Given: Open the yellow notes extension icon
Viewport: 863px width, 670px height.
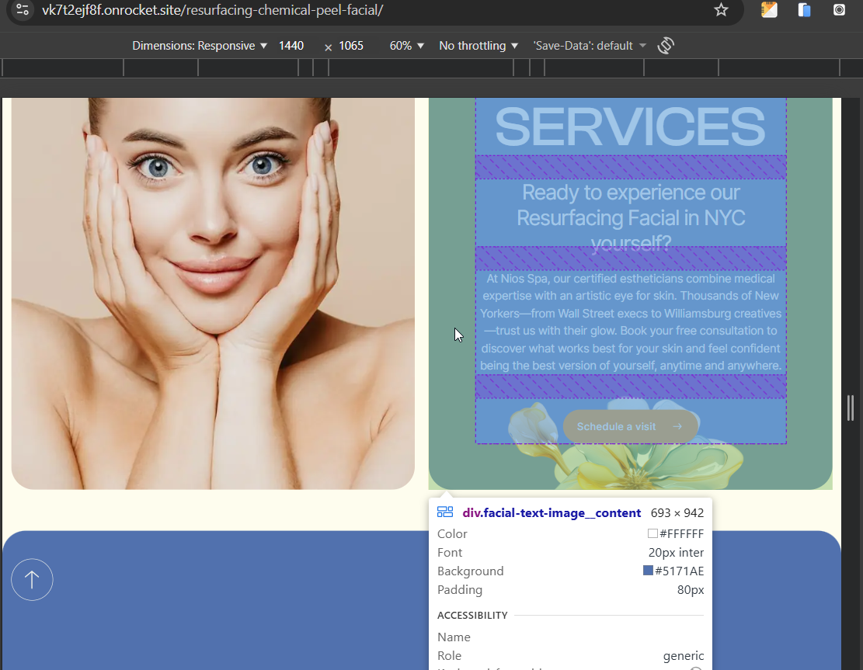Looking at the screenshot, I should [769, 9].
